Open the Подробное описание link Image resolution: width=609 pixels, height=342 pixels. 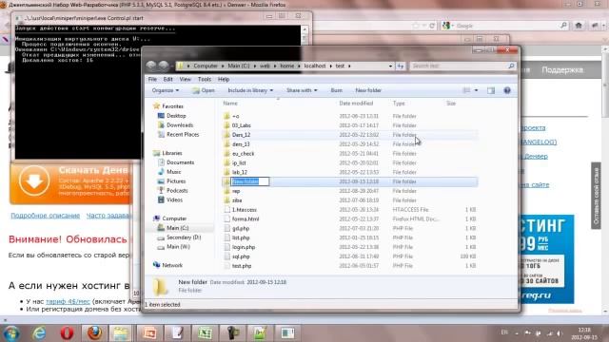pyautogui.click(x=46, y=216)
